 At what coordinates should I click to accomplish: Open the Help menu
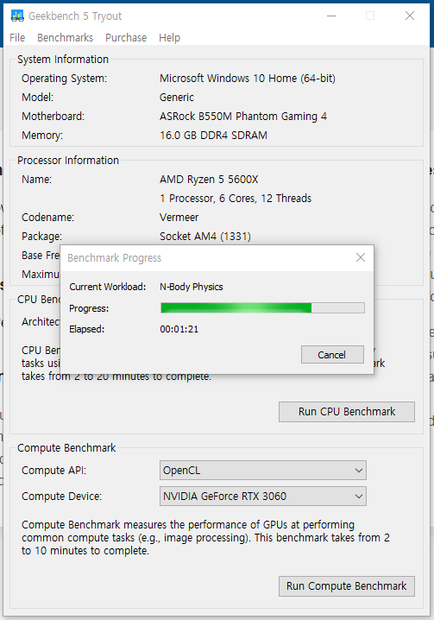tap(170, 38)
